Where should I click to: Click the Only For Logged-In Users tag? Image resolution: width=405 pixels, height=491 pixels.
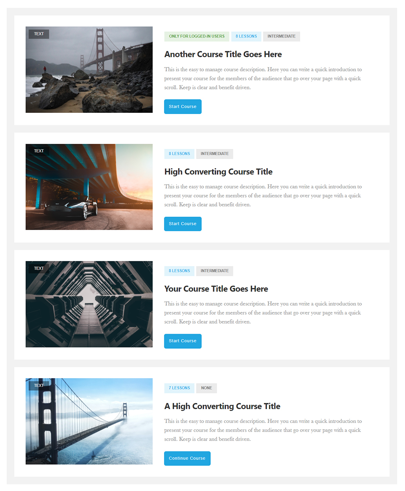(x=197, y=36)
